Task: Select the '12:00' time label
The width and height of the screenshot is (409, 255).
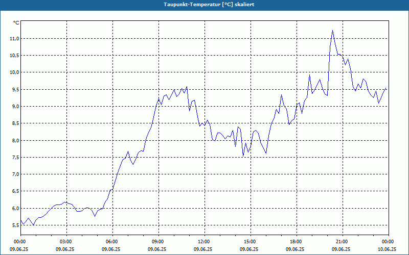Action: (204, 242)
